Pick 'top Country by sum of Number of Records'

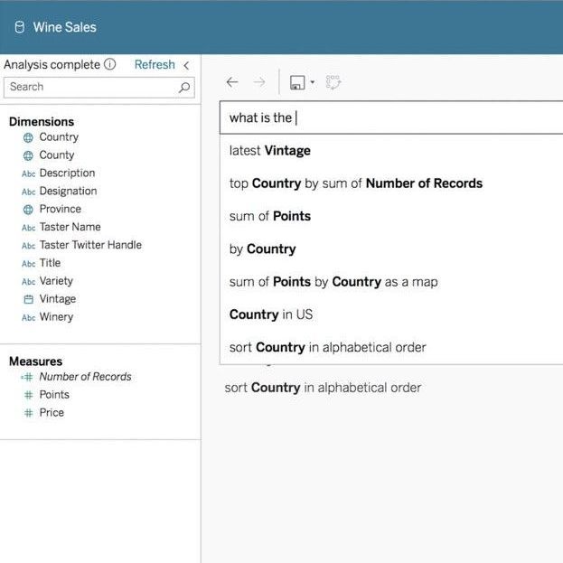(356, 183)
